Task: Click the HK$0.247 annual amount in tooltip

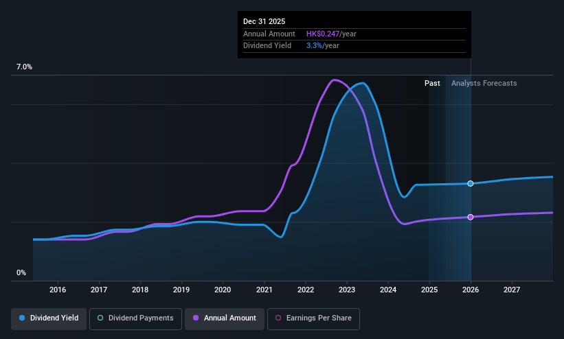Action: click(323, 34)
